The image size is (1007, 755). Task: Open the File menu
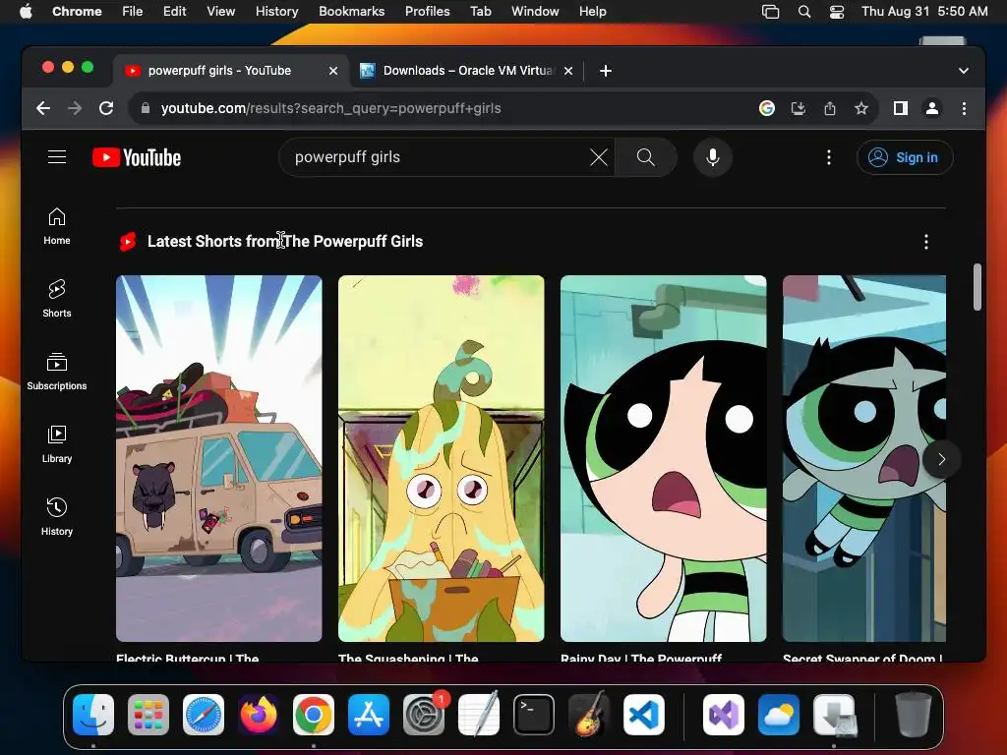(x=133, y=11)
